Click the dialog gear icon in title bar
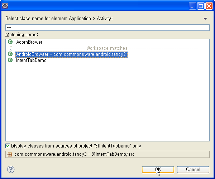 tap(5, 6)
